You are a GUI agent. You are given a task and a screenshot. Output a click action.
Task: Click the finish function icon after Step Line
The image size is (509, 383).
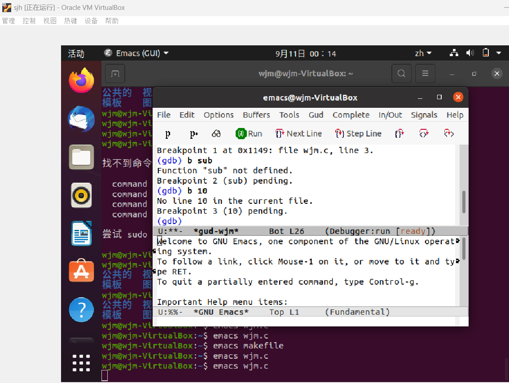coord(399,133)
